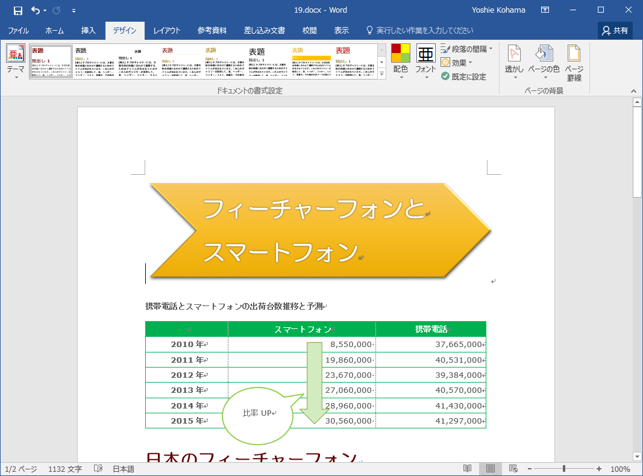This screenshot has height=476, width=643.
Task: Select the large black 表題 style set
Action: [268, 61]
